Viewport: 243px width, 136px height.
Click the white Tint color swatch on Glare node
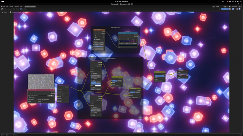coord(98,85)
